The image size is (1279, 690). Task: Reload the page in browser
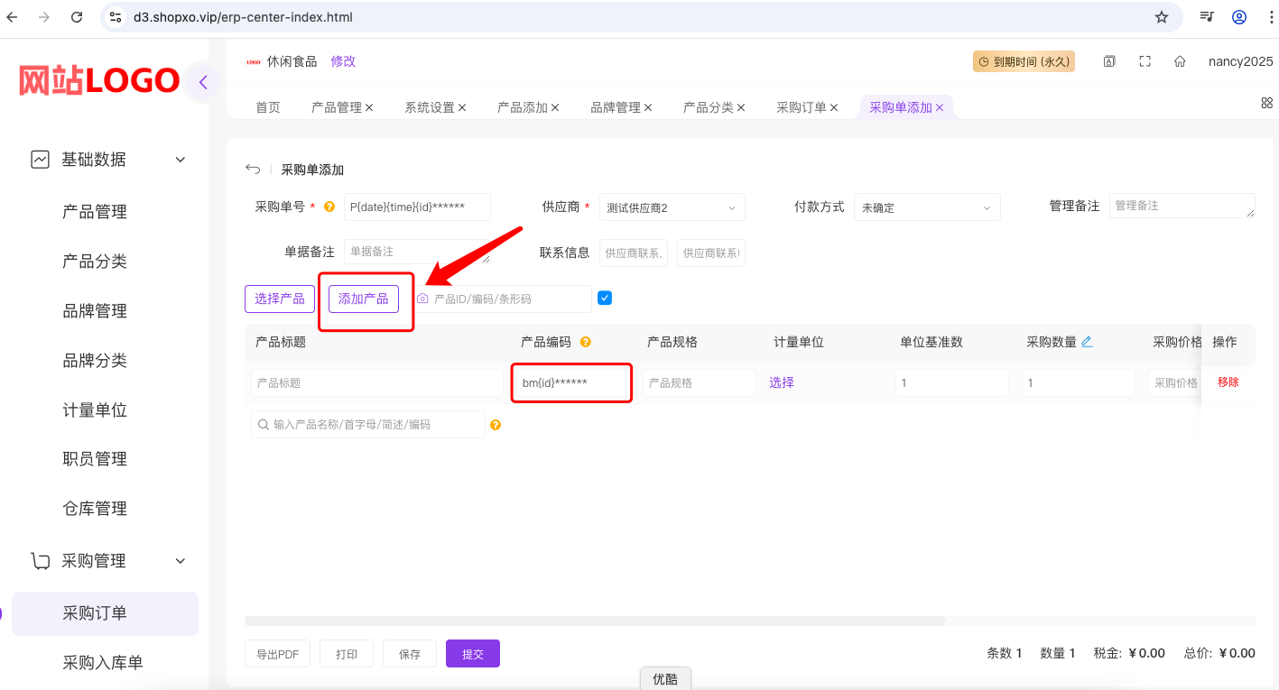pos(77,17)
